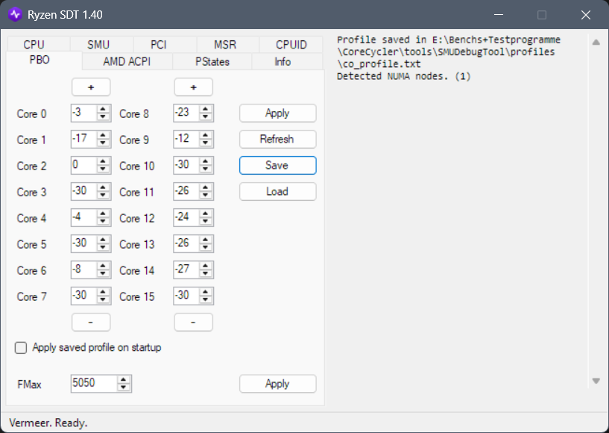This screenshot has width=609, height=433.
Task: Click the Core 6 offset field showing -8
Action: [x=84, y=270]
